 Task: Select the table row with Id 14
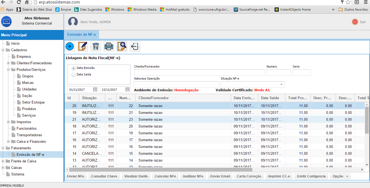click(214, 153)
